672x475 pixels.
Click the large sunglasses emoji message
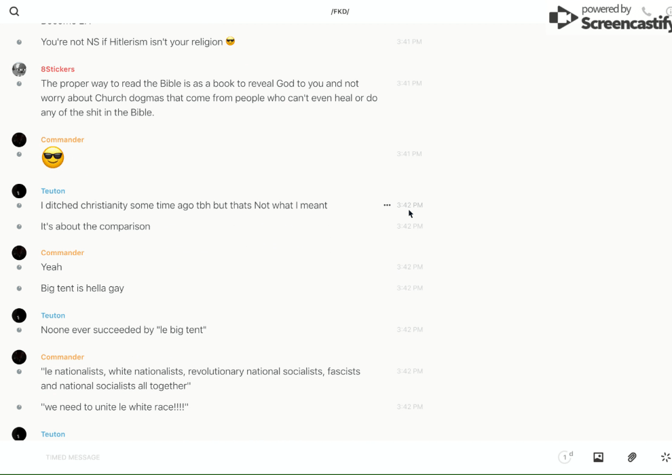click(x=53, y=158)
